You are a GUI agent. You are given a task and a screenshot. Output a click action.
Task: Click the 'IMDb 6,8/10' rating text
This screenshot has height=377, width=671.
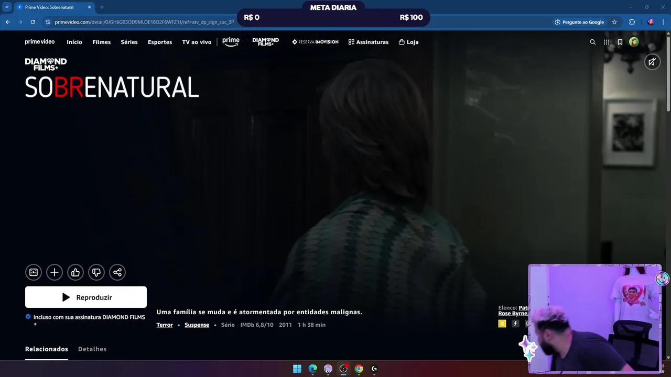257,325
